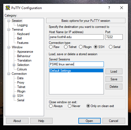This screenshot has height=130, width=131.
Task: Open the Terminal category
Action: [x=17, y=30]
